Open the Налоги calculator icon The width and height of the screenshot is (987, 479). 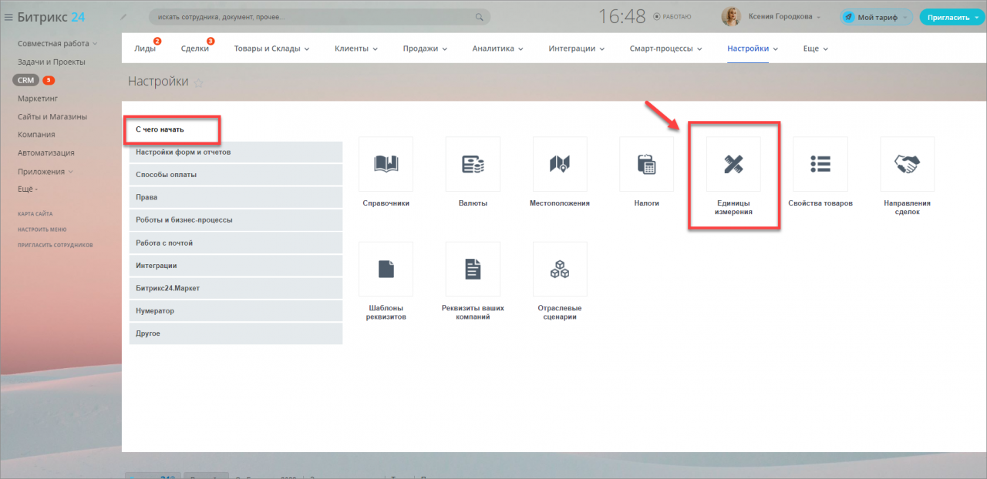pyautogui.click(x=646, y=164)
